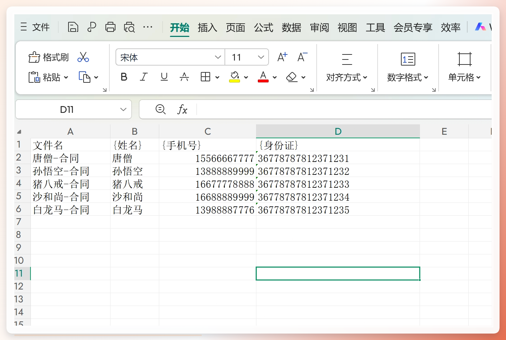
Task: Click the borders icon
Action: [x=205, y=77]
